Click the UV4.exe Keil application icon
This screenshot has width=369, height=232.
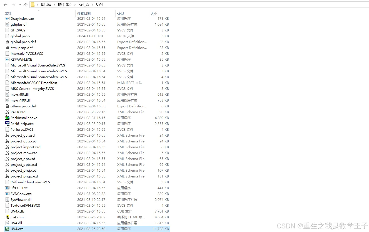point(7,229)
